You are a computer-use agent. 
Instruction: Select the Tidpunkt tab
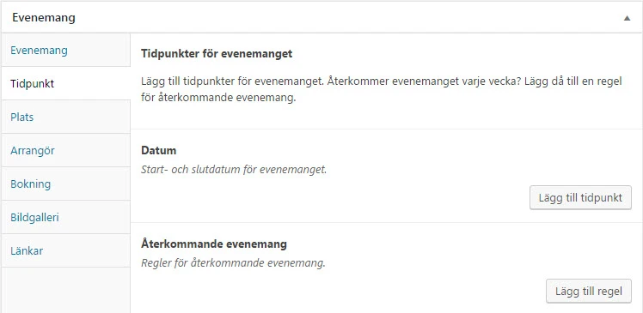tap(65, 84)
